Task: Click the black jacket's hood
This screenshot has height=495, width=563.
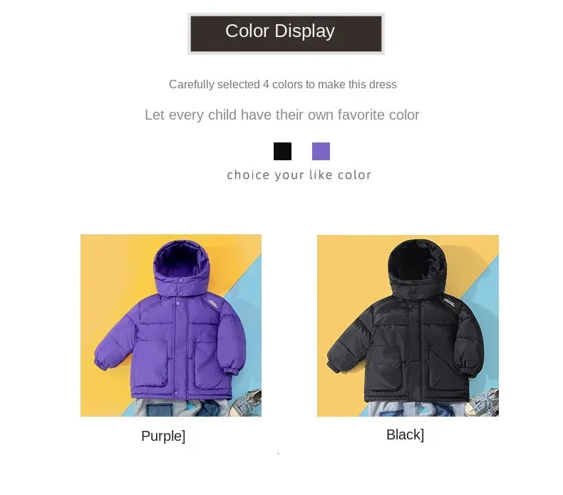Action: point(416,264)
